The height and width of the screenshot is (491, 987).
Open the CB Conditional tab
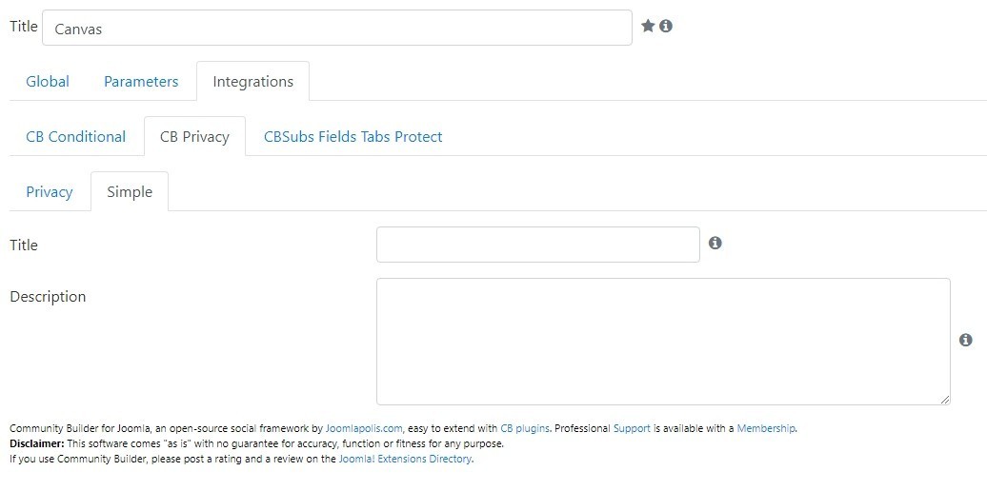[75, 136]
